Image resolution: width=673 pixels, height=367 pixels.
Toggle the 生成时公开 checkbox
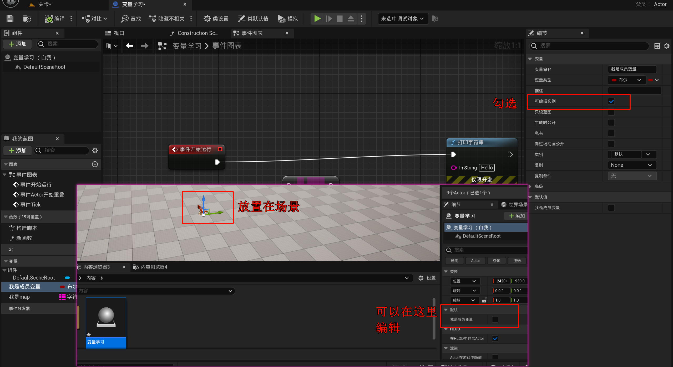[x=611, y=123]
